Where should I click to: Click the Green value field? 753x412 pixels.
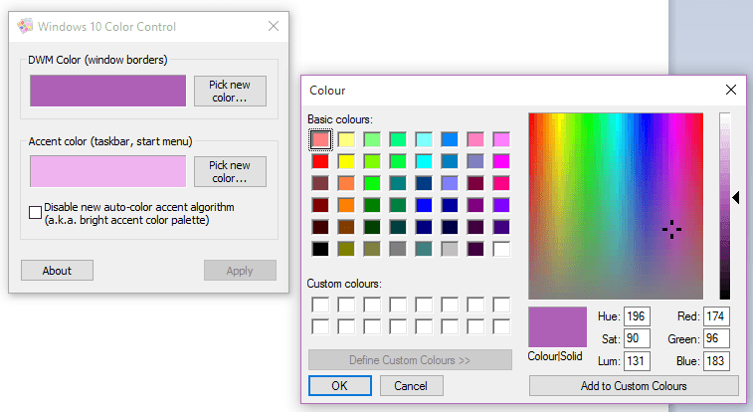tap(716, 338)
